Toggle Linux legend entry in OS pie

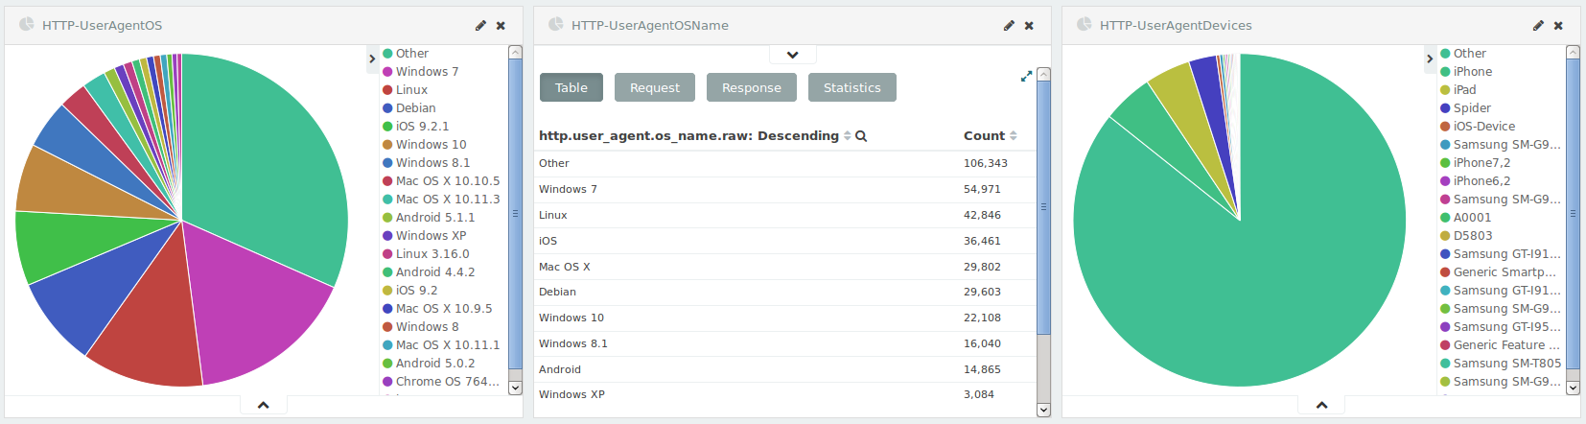coord(405,90)
